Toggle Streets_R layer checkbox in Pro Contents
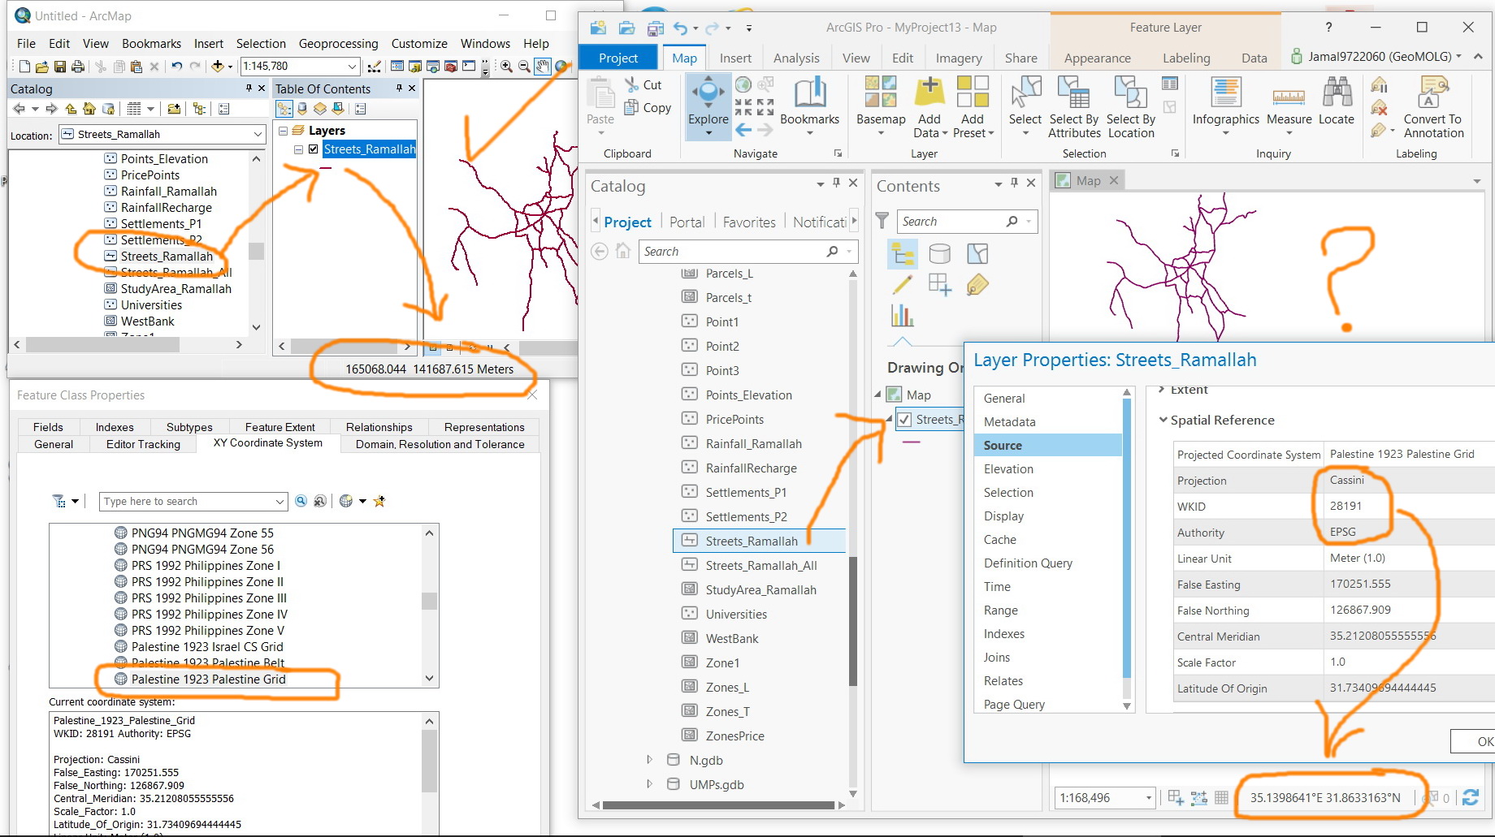Viewport: 1495px width, 837px height. point(904,420)
